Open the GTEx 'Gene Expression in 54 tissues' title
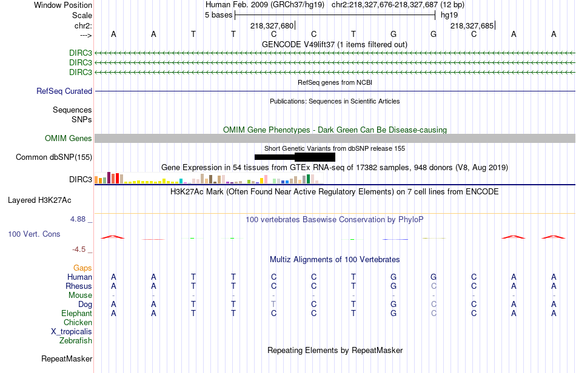 point(335,168)
